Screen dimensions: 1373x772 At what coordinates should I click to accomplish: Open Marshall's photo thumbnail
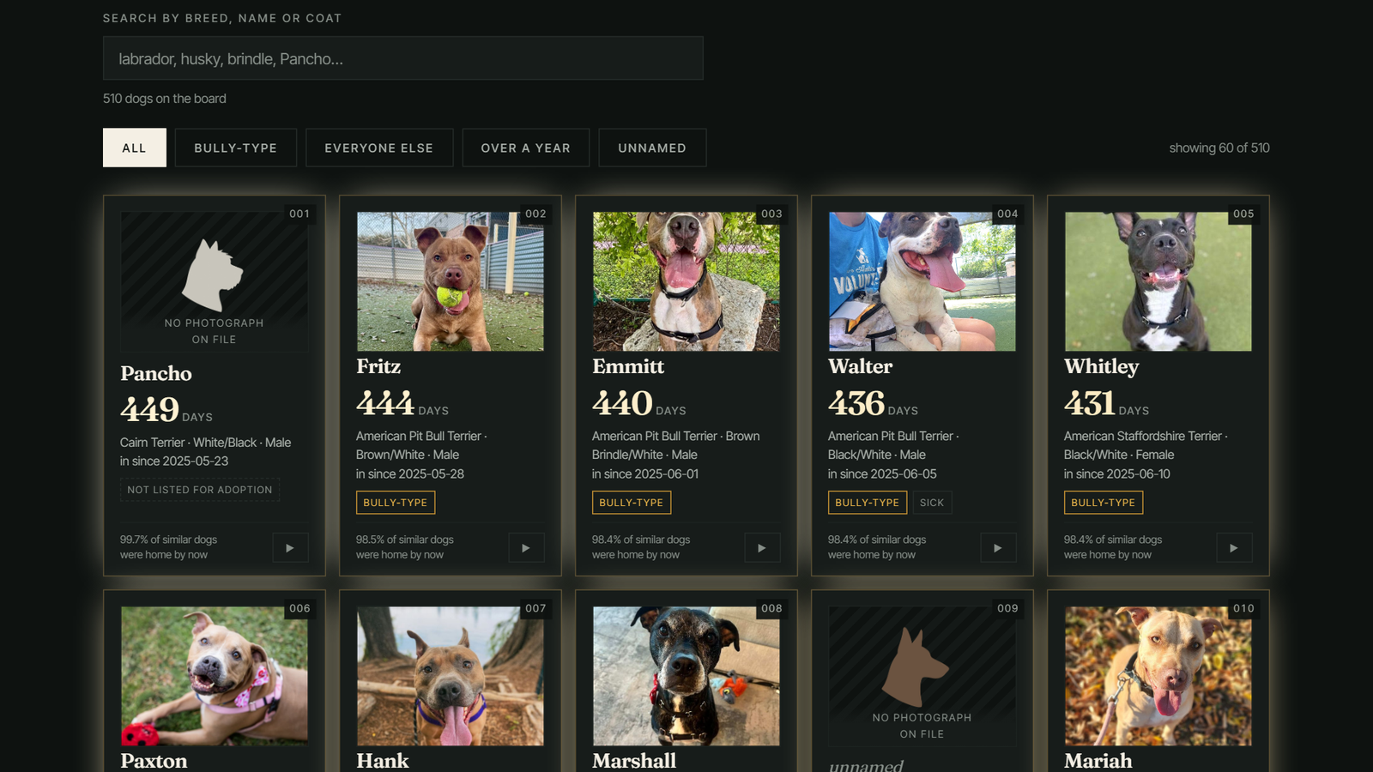point(686,676)
